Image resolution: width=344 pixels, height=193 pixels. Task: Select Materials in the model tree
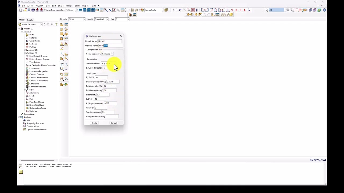33,38
